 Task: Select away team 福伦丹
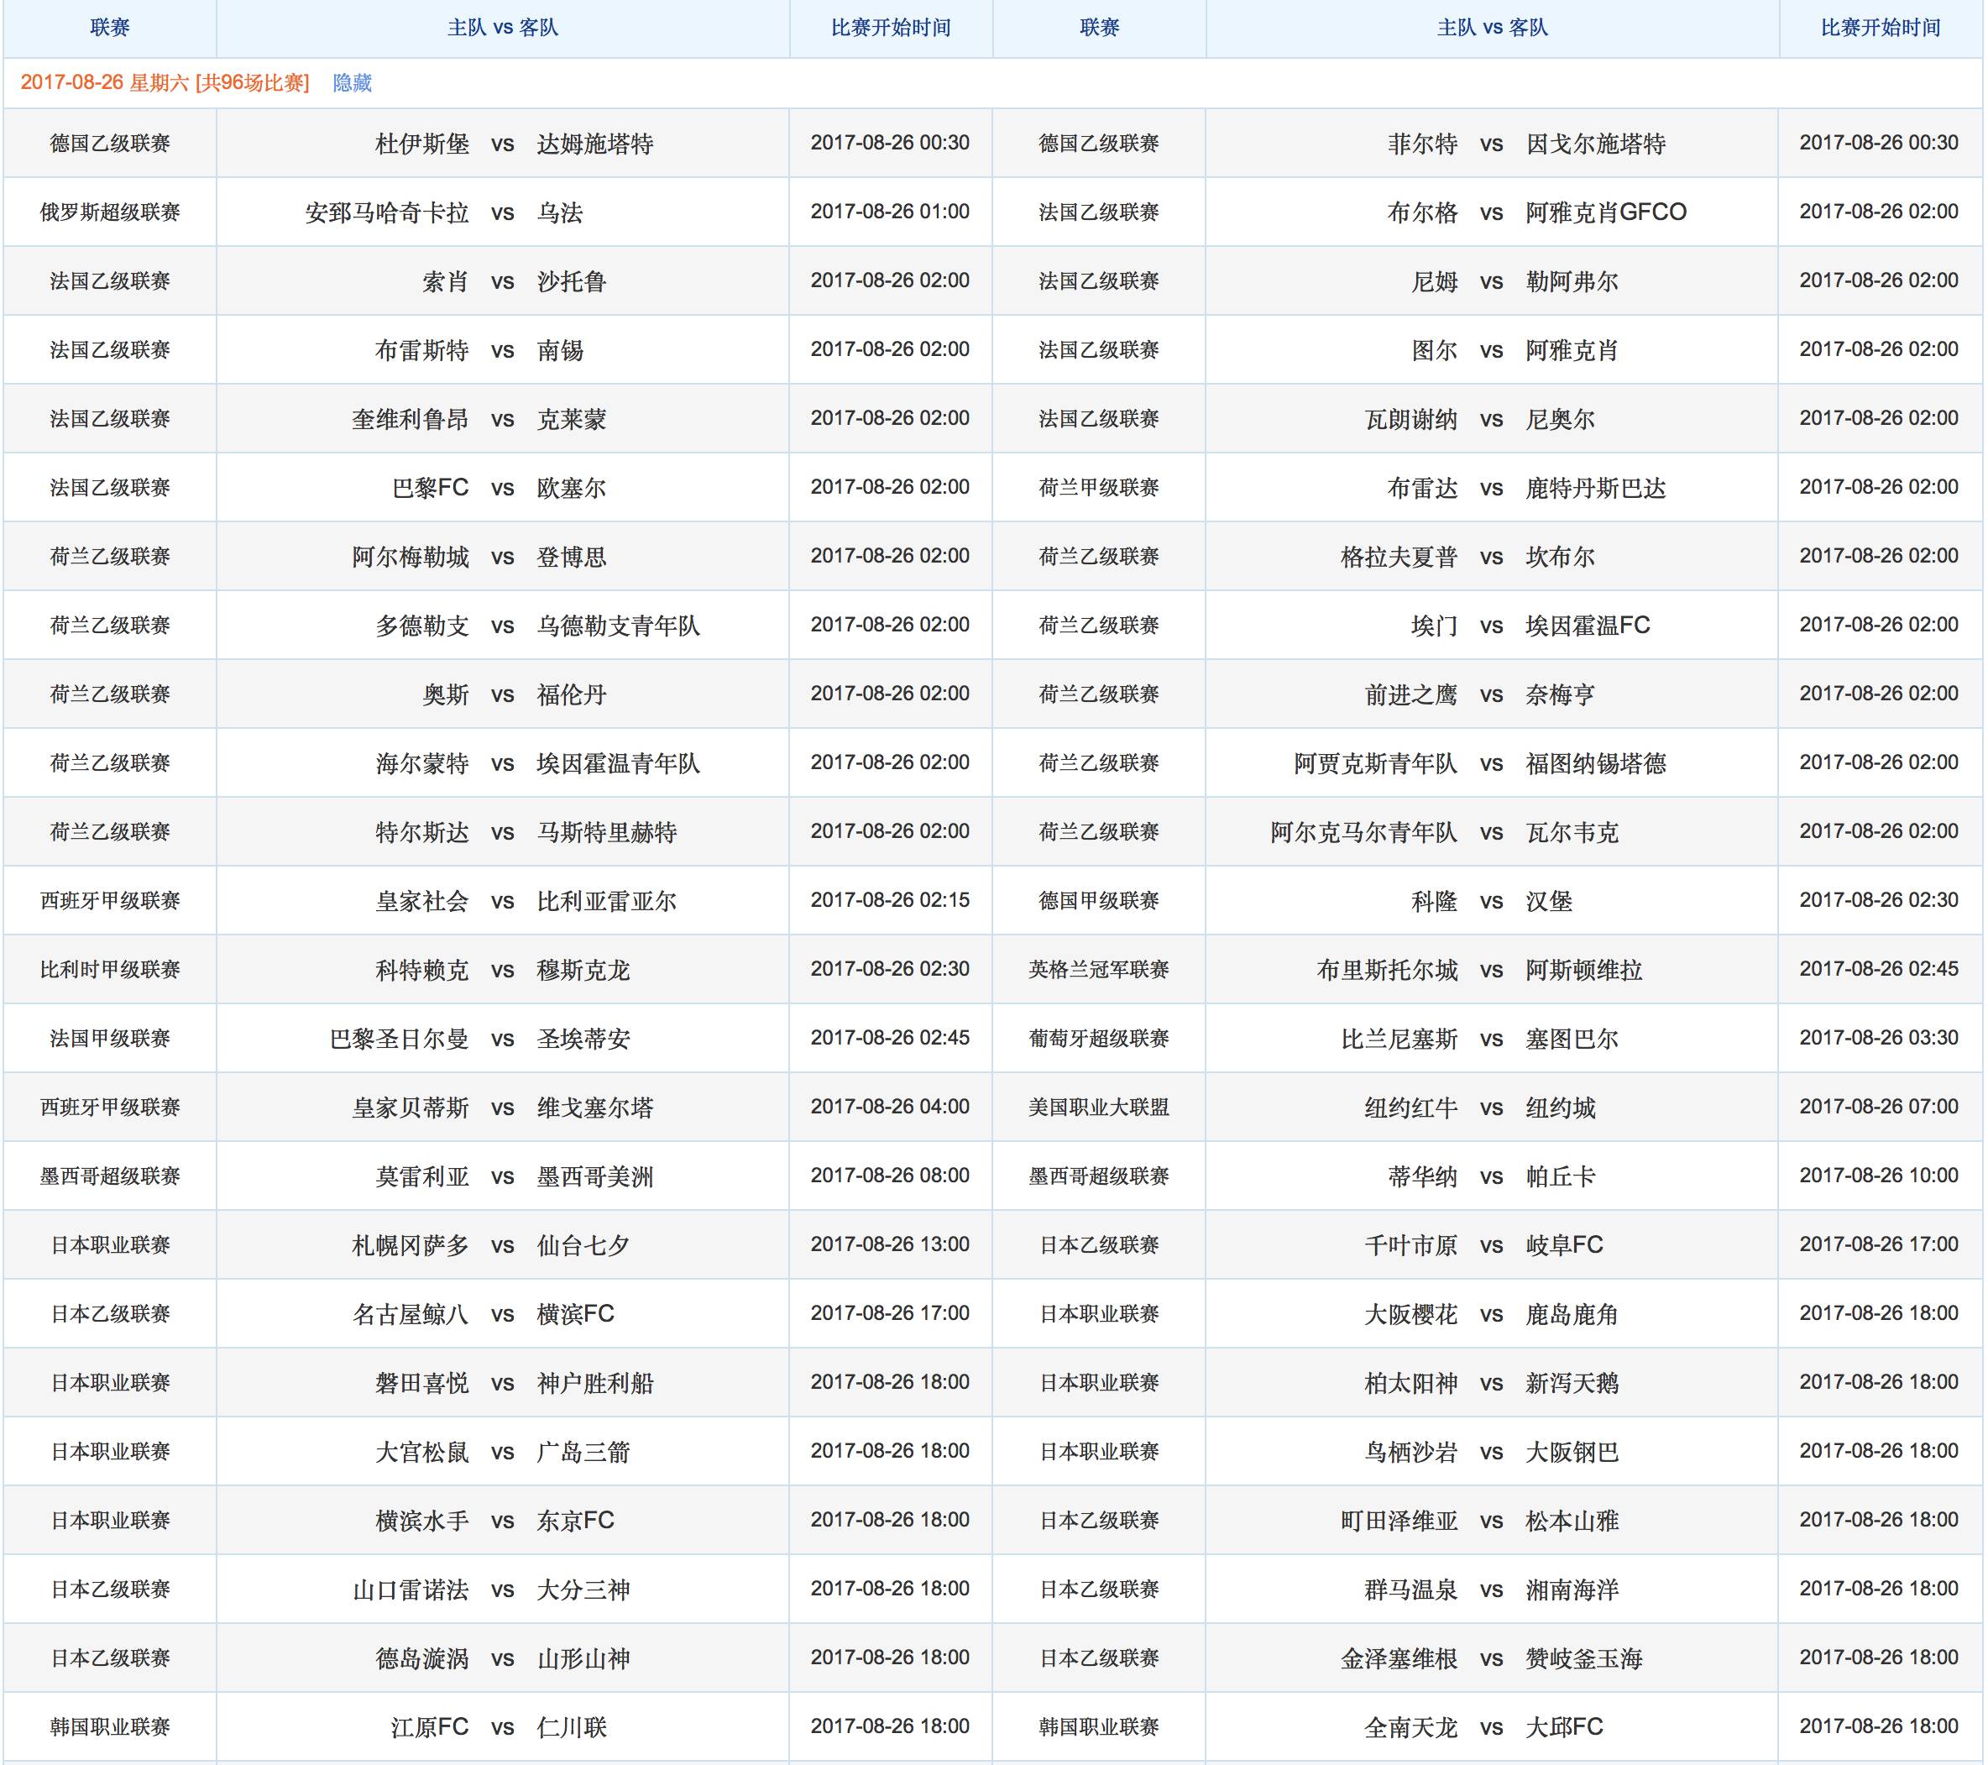point(572,694)
